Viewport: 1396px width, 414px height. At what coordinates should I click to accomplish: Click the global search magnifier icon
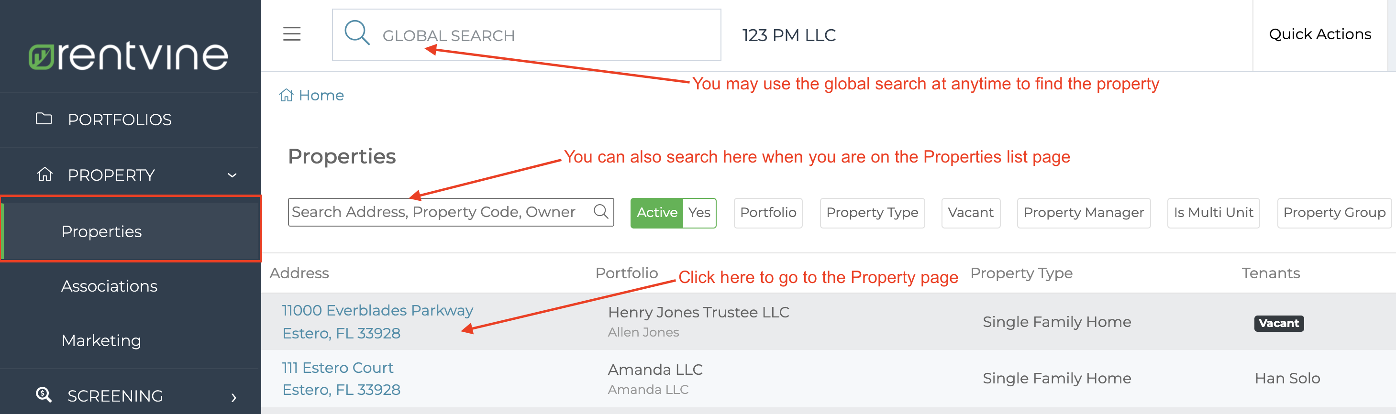357,33
